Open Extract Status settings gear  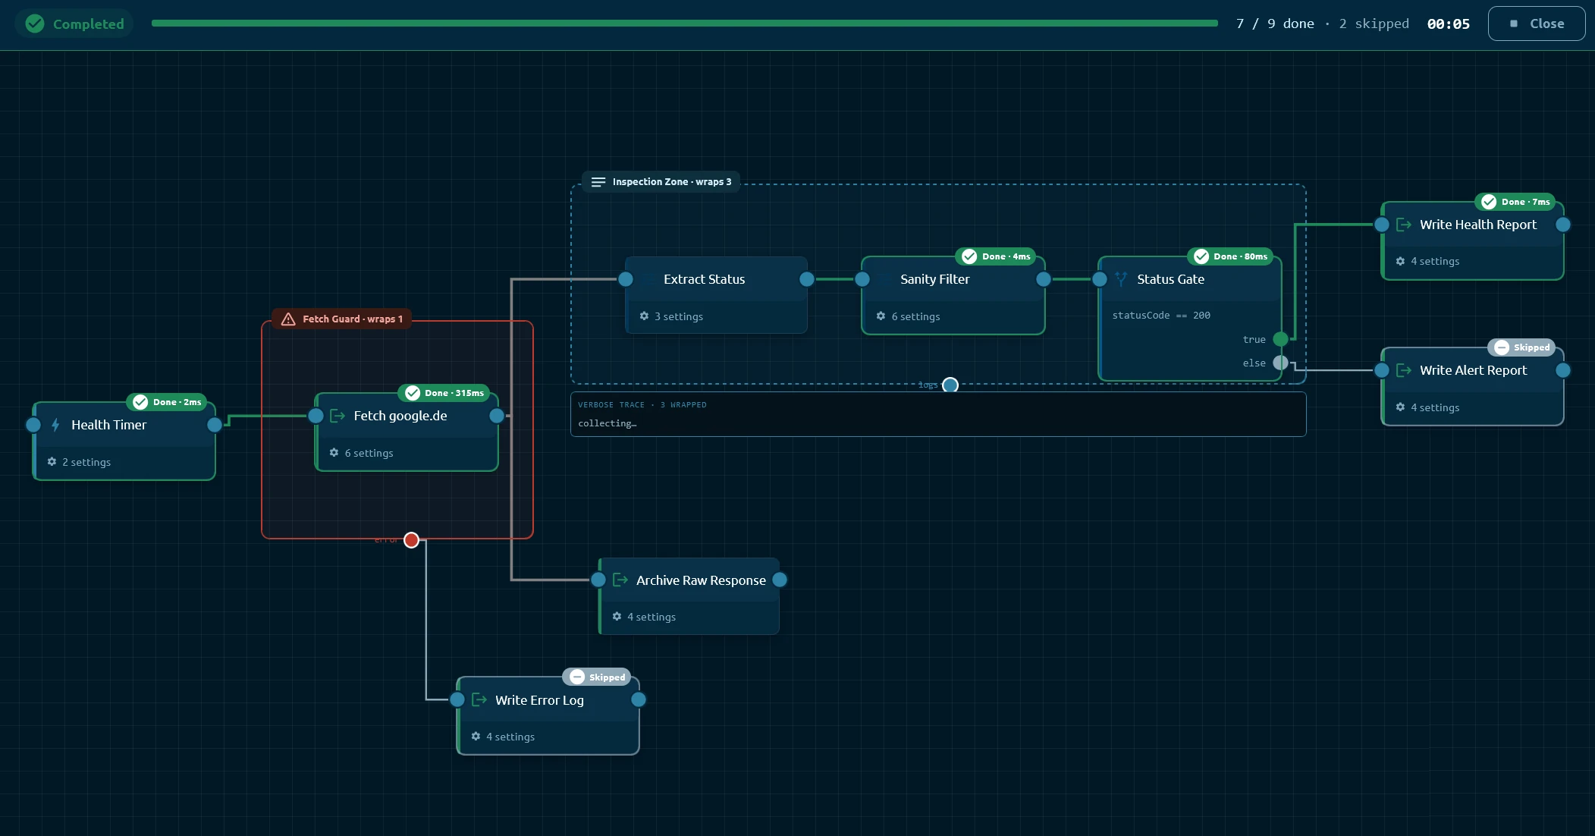click(x=644, y=316)
